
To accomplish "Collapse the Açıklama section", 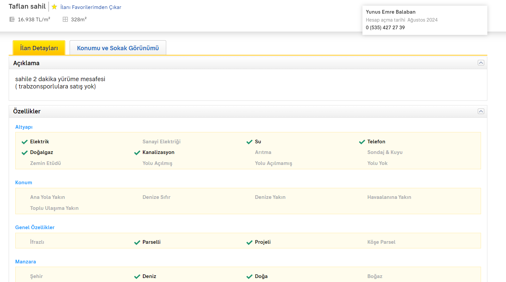I will click(481, 63).
